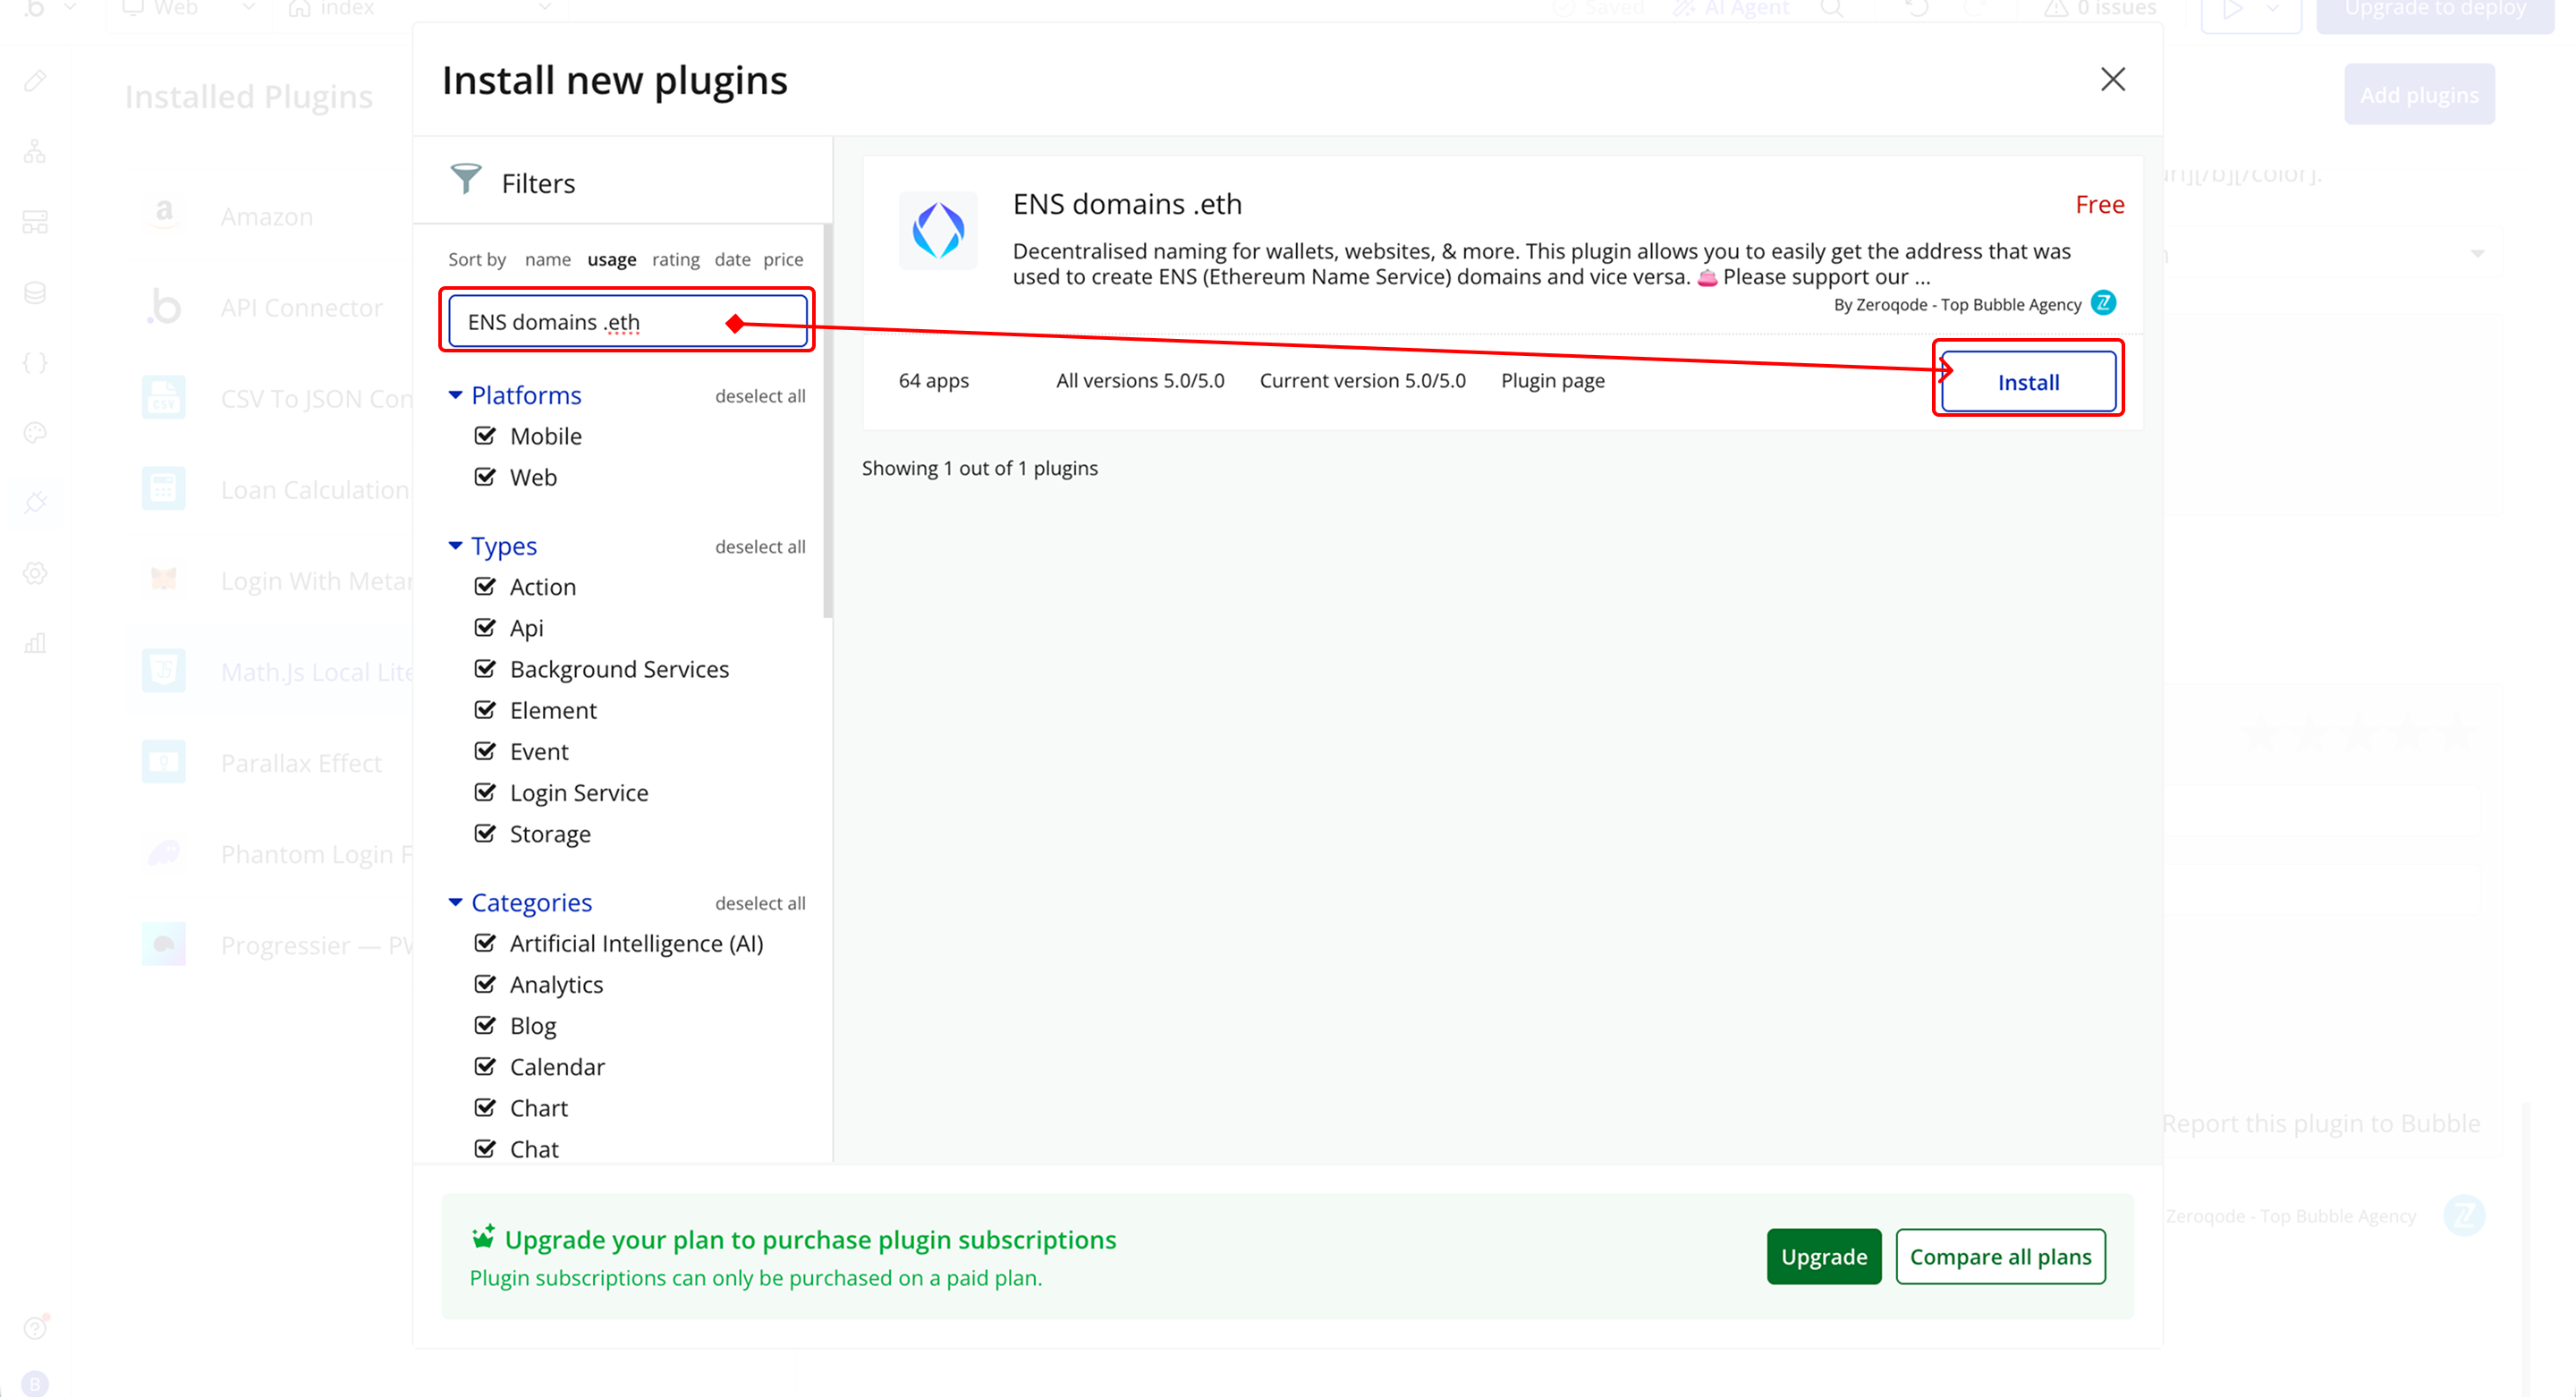Open the Styles palette icon in sidebar

[x=35, y=433]
